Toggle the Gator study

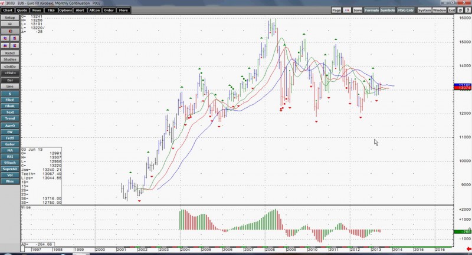pos(10,144)
